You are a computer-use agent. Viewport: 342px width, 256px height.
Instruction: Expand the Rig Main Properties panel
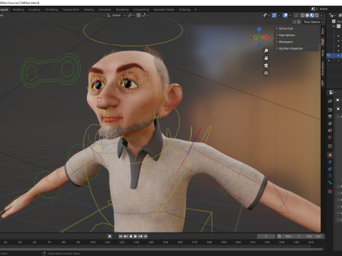pyautogui.click(x=296, y=48)
